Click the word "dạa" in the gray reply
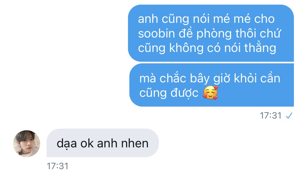This screenshot has width=307, height=180. tap(67, 144)
